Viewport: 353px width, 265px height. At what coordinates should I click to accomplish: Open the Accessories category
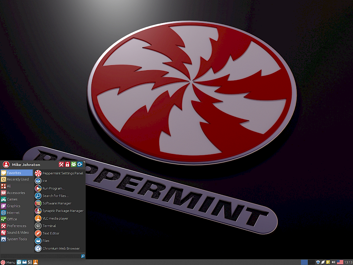17,193
